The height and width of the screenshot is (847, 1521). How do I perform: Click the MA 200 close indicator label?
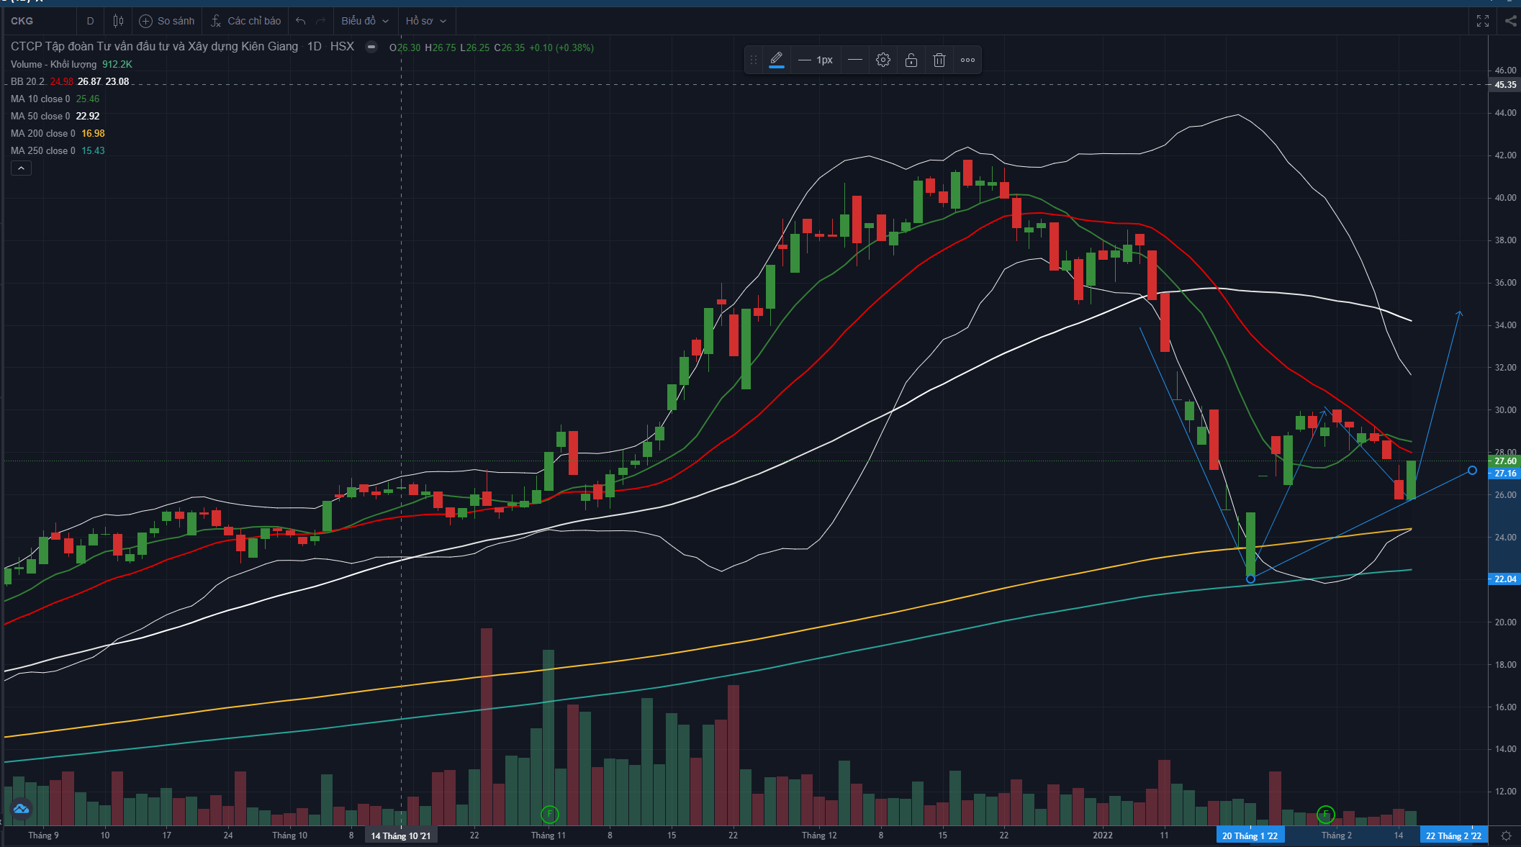pyautogui.click(x=42, y=133)
